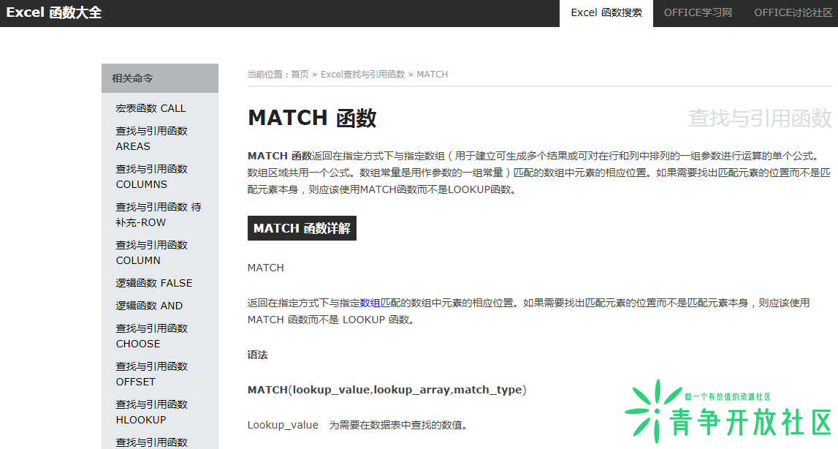Open sidebar link 逻辑函数 FALSE
The height and width of the screenshot is (449, 838).
tap(154, 283)
